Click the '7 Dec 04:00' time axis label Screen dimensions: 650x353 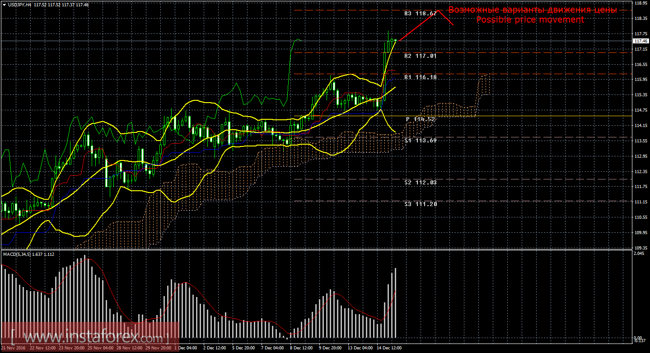point(272,348)
